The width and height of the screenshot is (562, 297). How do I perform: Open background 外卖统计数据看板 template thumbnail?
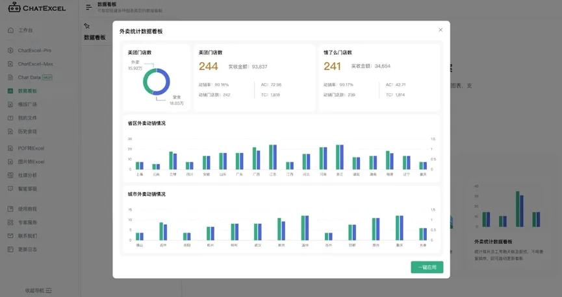point(509,207)
